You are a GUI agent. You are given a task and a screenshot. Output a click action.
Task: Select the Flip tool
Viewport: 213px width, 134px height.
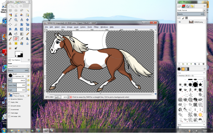click(22, 29)
